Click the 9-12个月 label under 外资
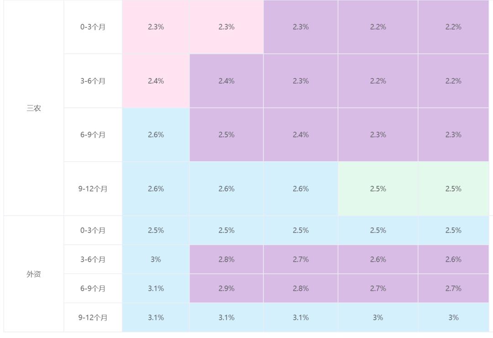This screenshot has height=338, width=493. (x=93, y=317)
